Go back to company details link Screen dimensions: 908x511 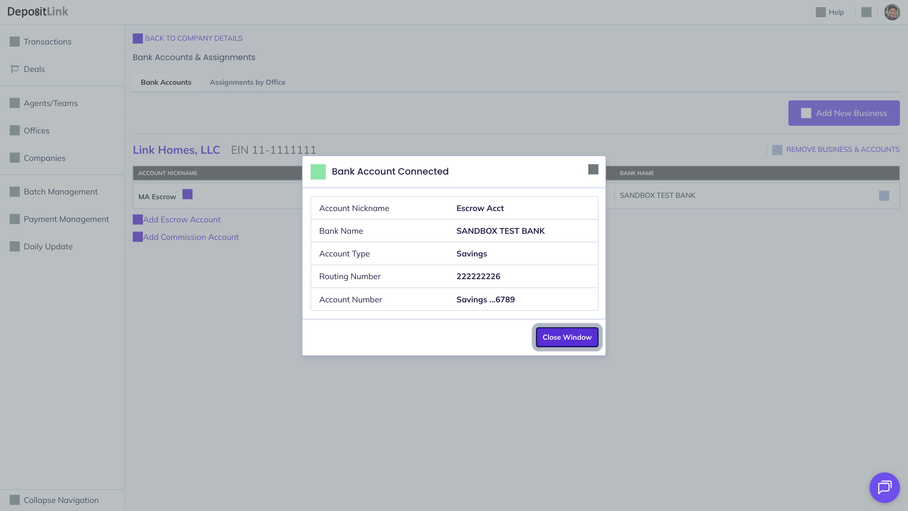click(193, 38)
